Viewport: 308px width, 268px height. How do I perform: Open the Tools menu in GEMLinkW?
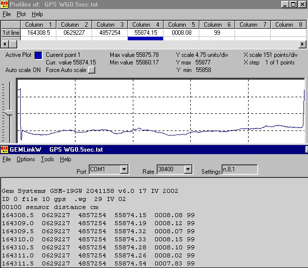(x=47, y=159)
